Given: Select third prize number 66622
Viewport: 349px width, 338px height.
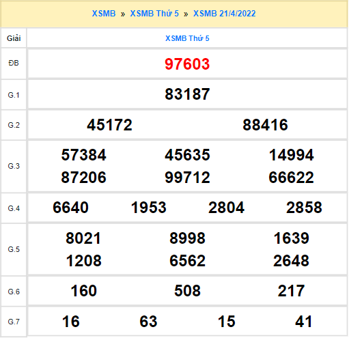Looking at the screenshot, I should point(291,178).
